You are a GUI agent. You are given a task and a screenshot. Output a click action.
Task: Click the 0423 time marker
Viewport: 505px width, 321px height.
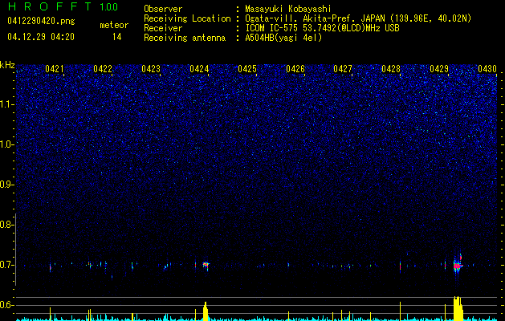point(151,68)
